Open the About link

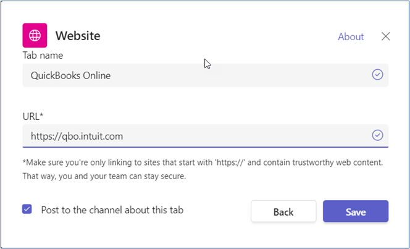pyautogui.click(x=351, y=36)
